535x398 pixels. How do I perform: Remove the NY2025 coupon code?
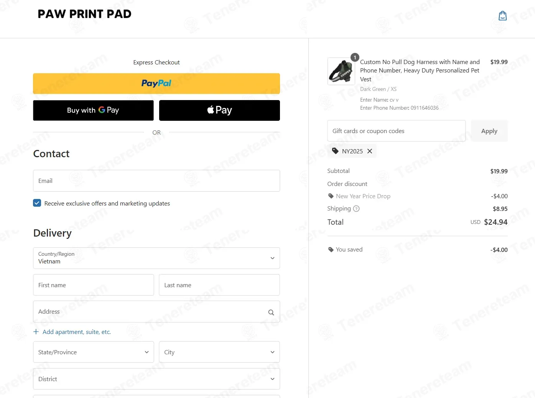(x=370, y=151)
